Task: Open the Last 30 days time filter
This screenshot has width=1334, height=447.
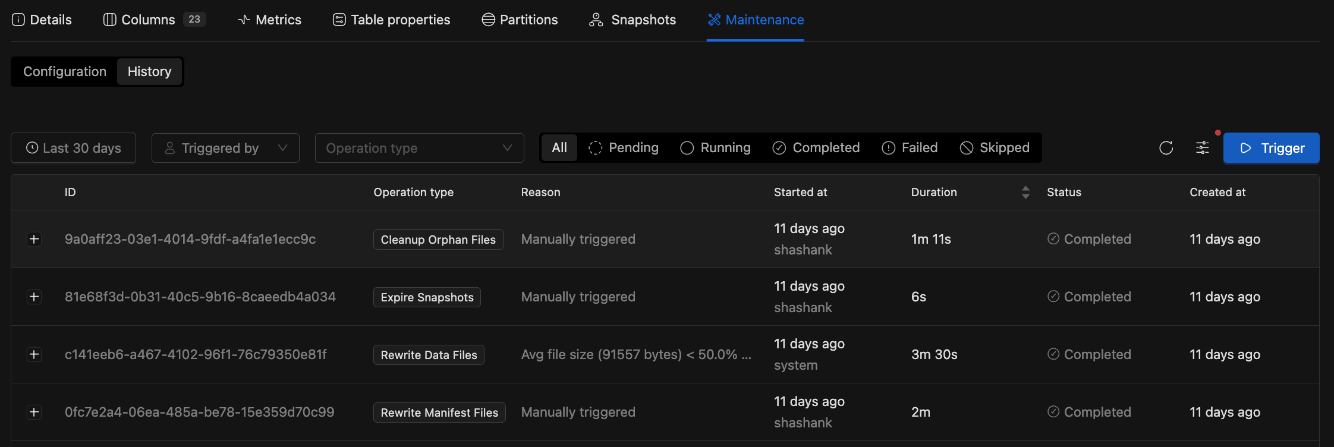Action: (74, 148)
